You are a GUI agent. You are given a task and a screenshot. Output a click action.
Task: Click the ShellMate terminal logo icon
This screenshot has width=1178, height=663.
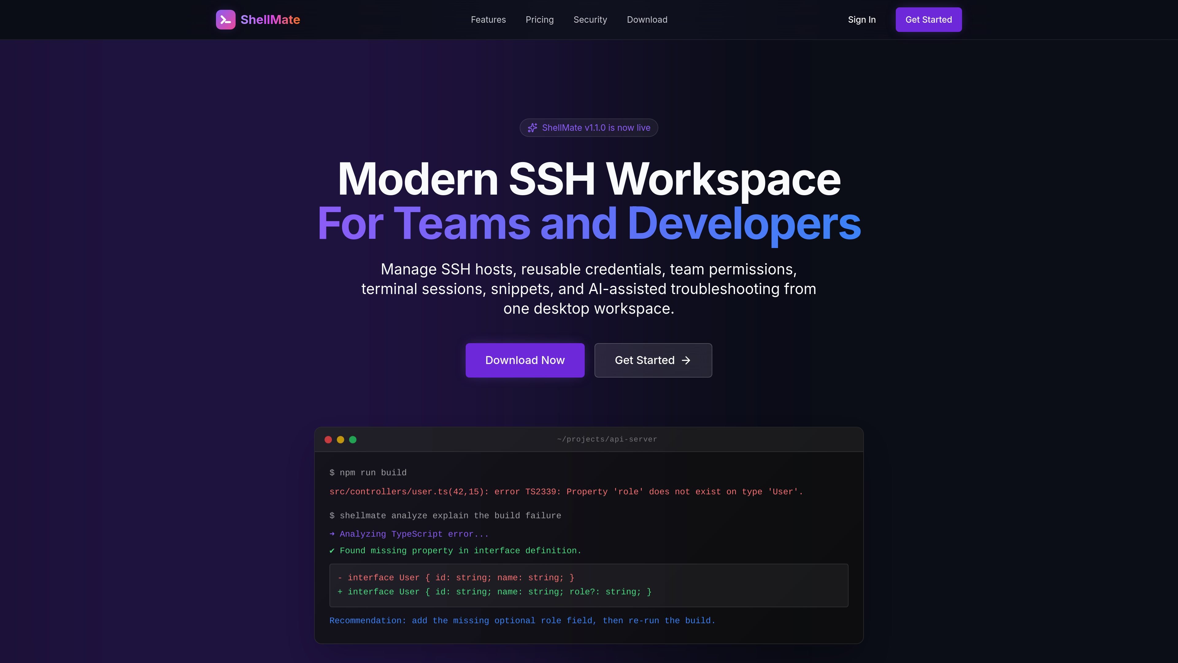(x=225, y=20)
